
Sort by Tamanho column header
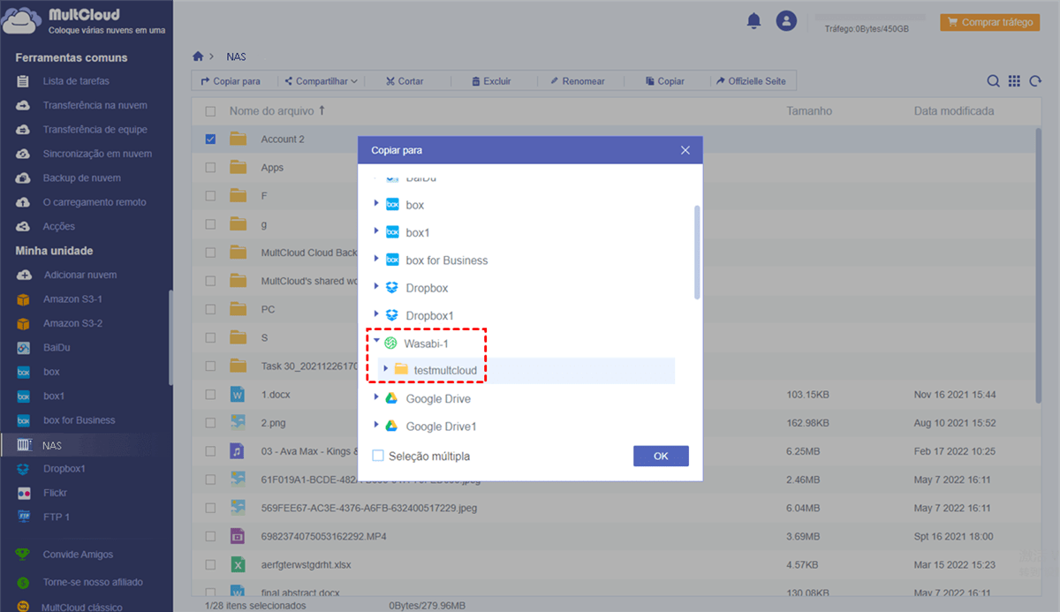coord(809,111)
